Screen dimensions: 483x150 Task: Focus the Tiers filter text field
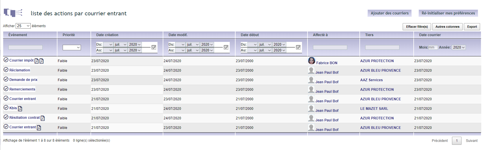[x=382, y=47]
